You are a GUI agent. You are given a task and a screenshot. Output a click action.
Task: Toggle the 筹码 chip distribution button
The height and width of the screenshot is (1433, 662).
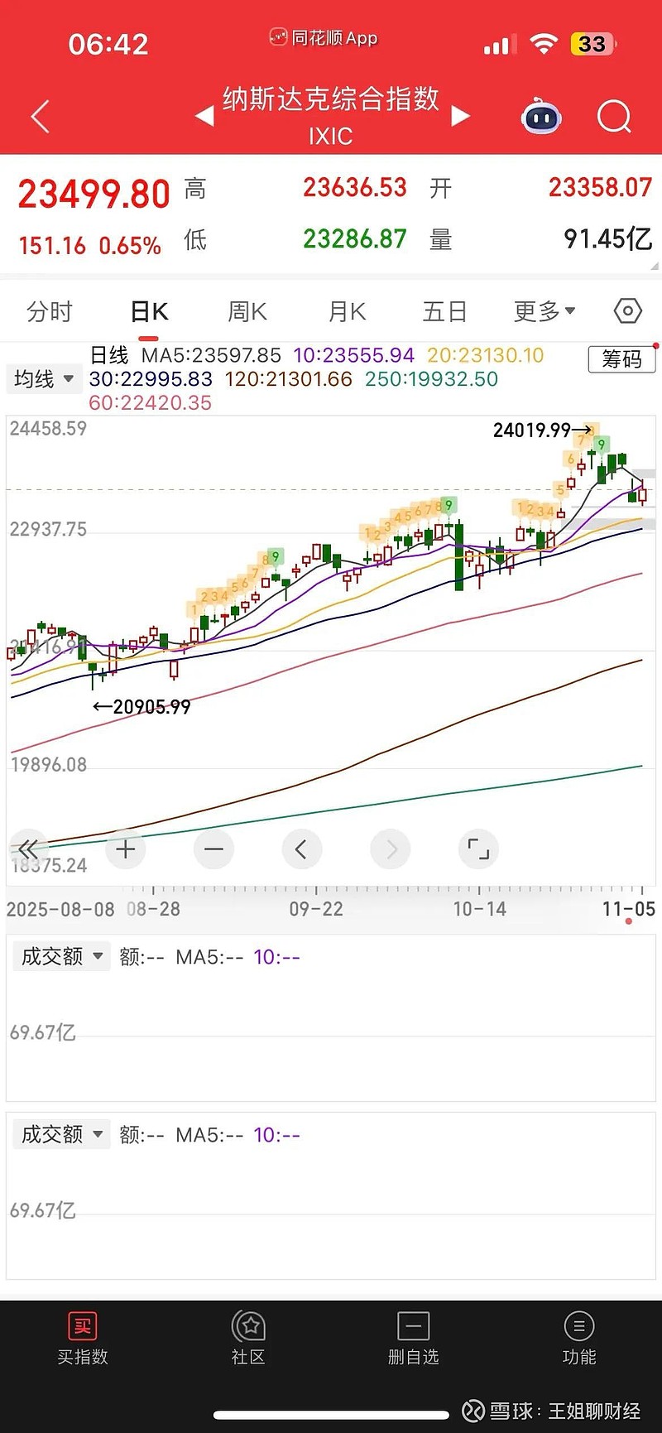(621, 359)
